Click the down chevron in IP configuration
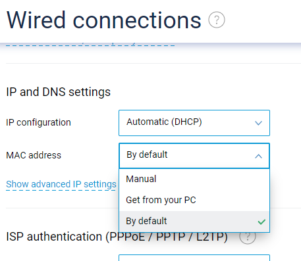This screenshot has width=301, height=261. [258, 123]
